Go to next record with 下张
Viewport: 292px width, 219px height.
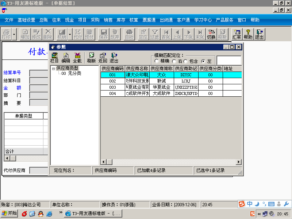point(189,34)
